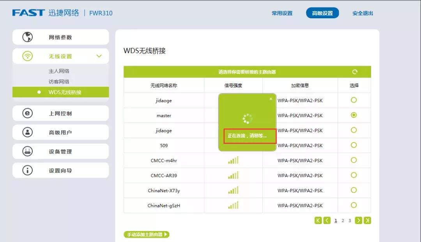This screenshot has height=242, width=421.
Task: Switch to the 常用设置 tab
Action: [282, 13]
